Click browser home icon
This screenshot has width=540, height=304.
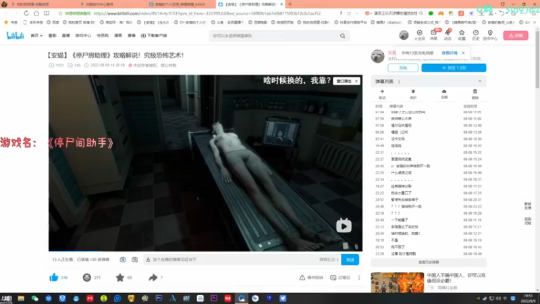click(36, 13)
